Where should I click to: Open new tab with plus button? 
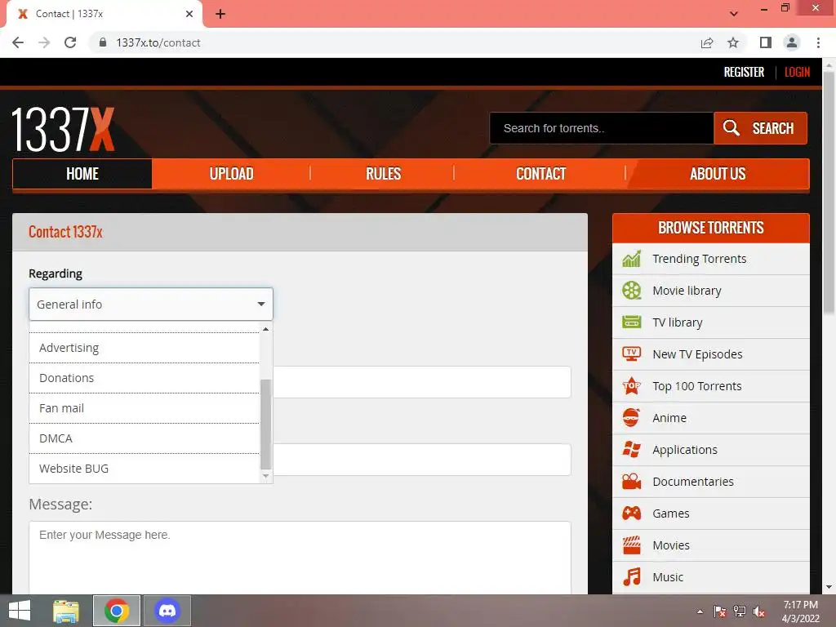220,14
